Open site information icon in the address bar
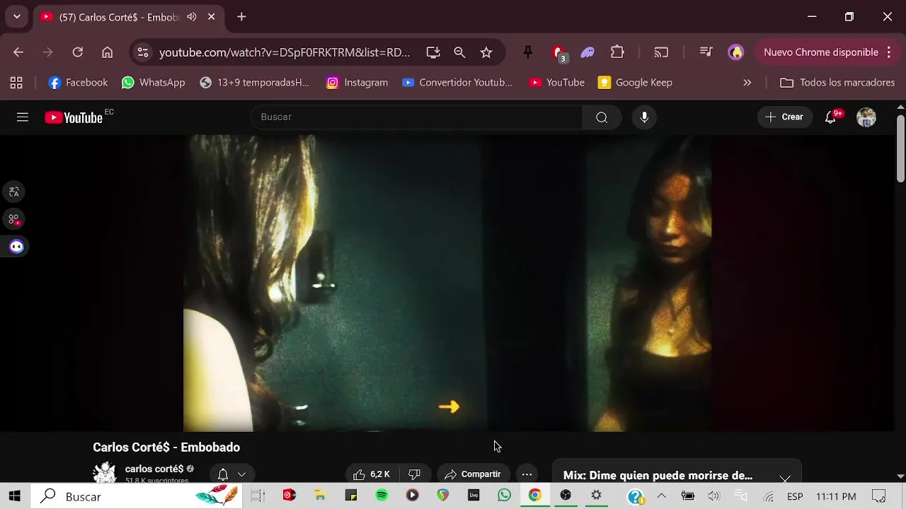The image size is (906, 509). click(143, 52)
